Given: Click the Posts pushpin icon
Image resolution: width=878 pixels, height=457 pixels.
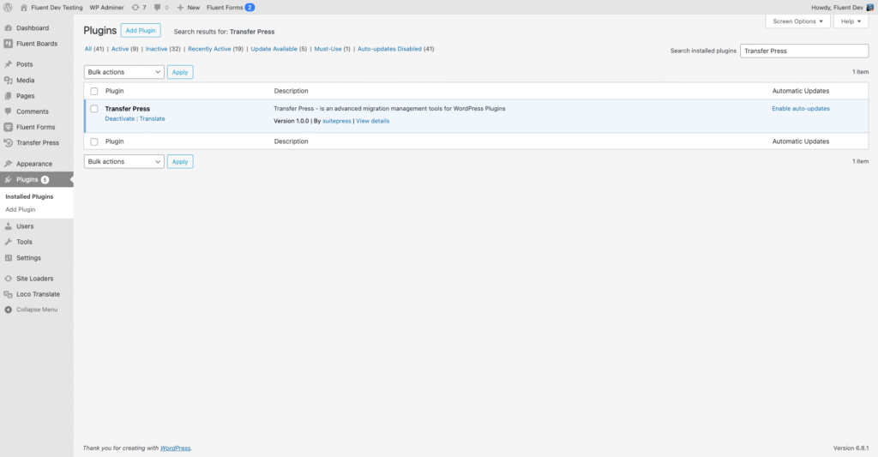Looking at the screenshot, I should point(9,64).
